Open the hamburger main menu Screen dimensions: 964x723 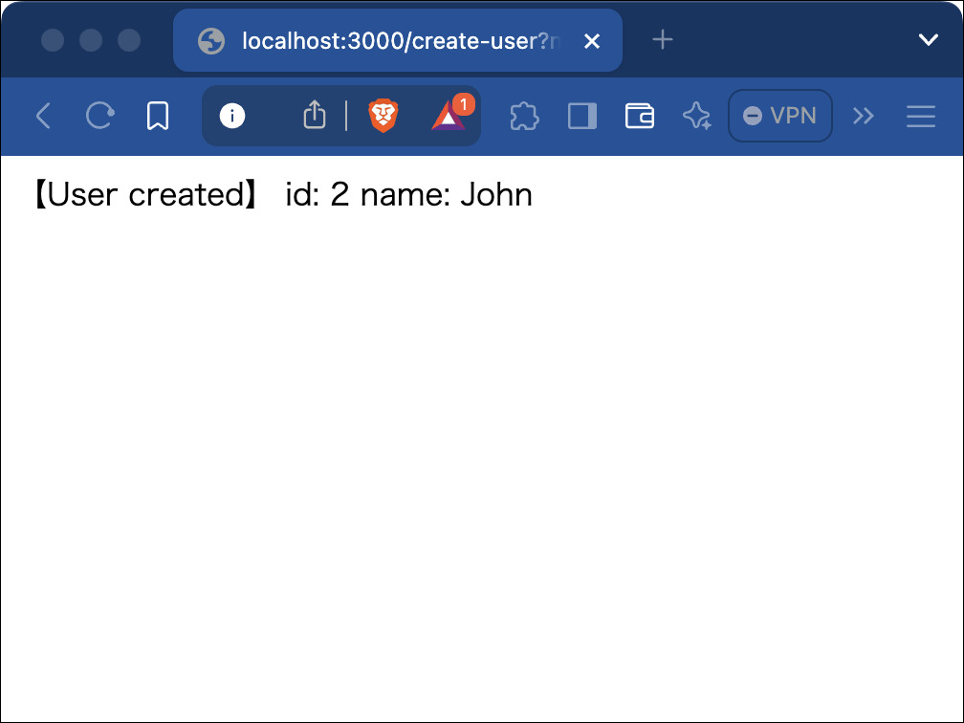tap(921, 116)
